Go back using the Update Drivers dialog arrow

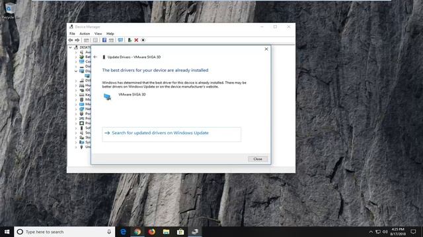tap(95, 57)
